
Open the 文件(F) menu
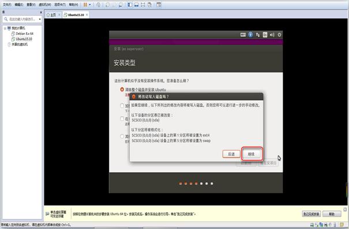[7, 5]
